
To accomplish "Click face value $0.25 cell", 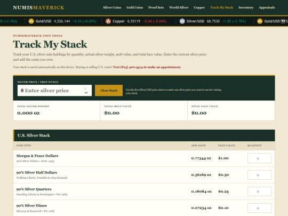I will pos(223,191).
